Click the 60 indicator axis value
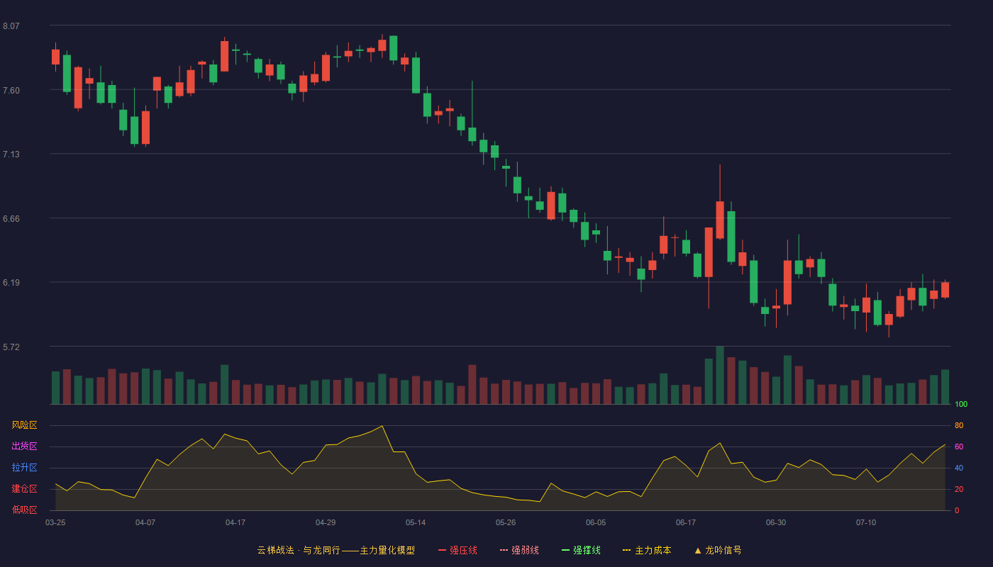Screen dimensions: 993x567 click(x=959, y=447)
